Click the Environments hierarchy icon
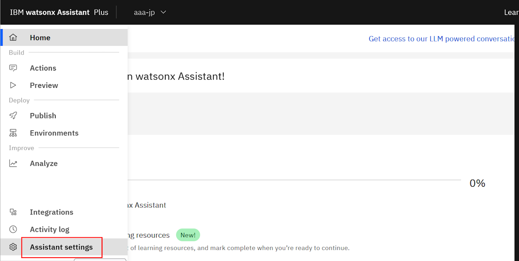 [x=13, y=133]
